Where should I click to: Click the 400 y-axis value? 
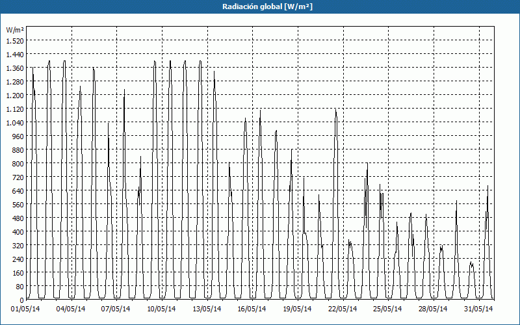point(18,232)
